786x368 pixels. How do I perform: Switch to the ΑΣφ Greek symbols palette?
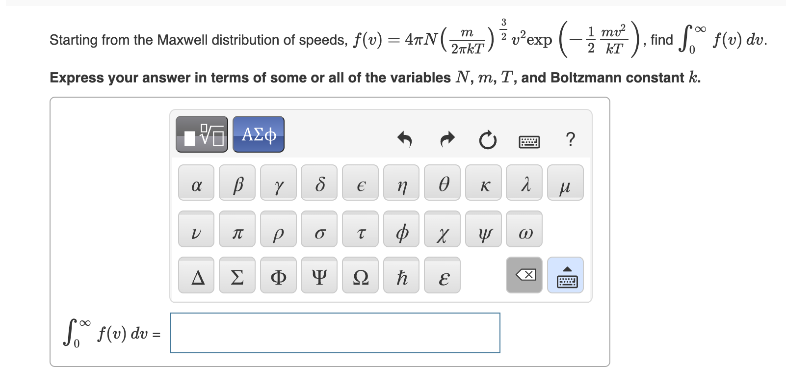[x=258, y=133]
